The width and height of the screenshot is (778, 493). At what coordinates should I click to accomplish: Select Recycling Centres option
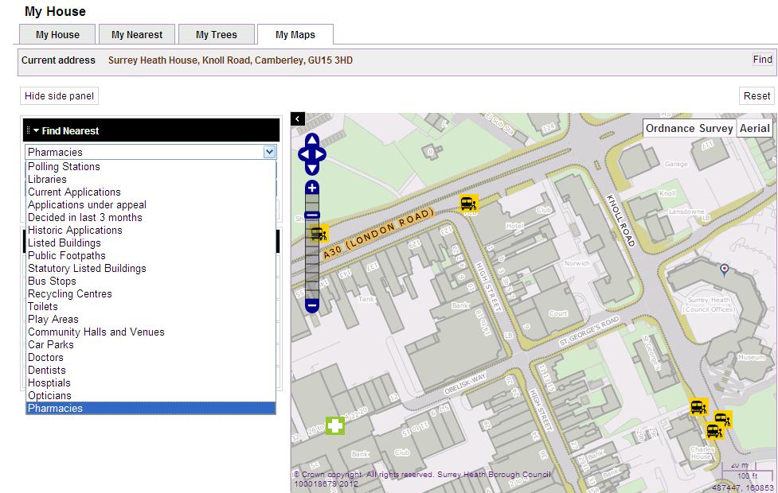pyautogui.click(x=151, y=294)
